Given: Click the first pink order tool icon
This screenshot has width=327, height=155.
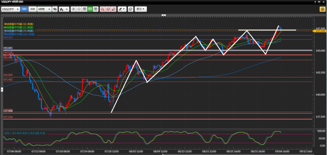Looking at the screenshot, I should [103, 9].
